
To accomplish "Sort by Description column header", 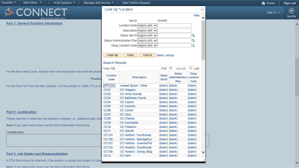I will pyautogui.click(x=139, y=77).
